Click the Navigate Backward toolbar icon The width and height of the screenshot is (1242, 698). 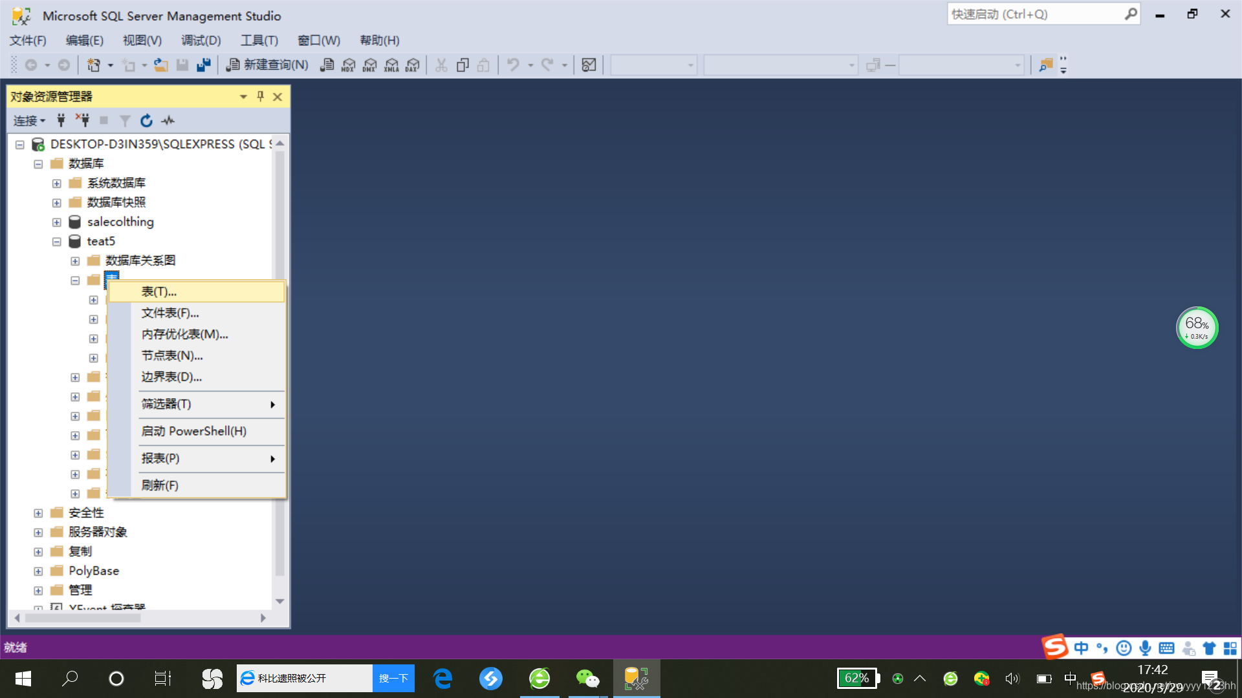coord(30,65)
